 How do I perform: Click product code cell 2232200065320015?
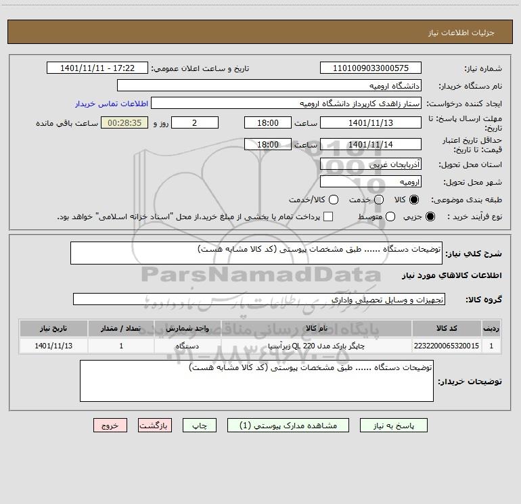447,346
